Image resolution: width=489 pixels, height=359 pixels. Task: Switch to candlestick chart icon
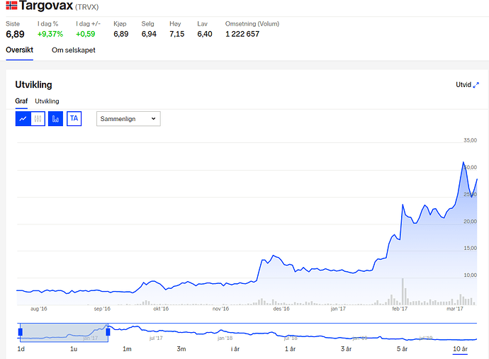pos(38,119)
